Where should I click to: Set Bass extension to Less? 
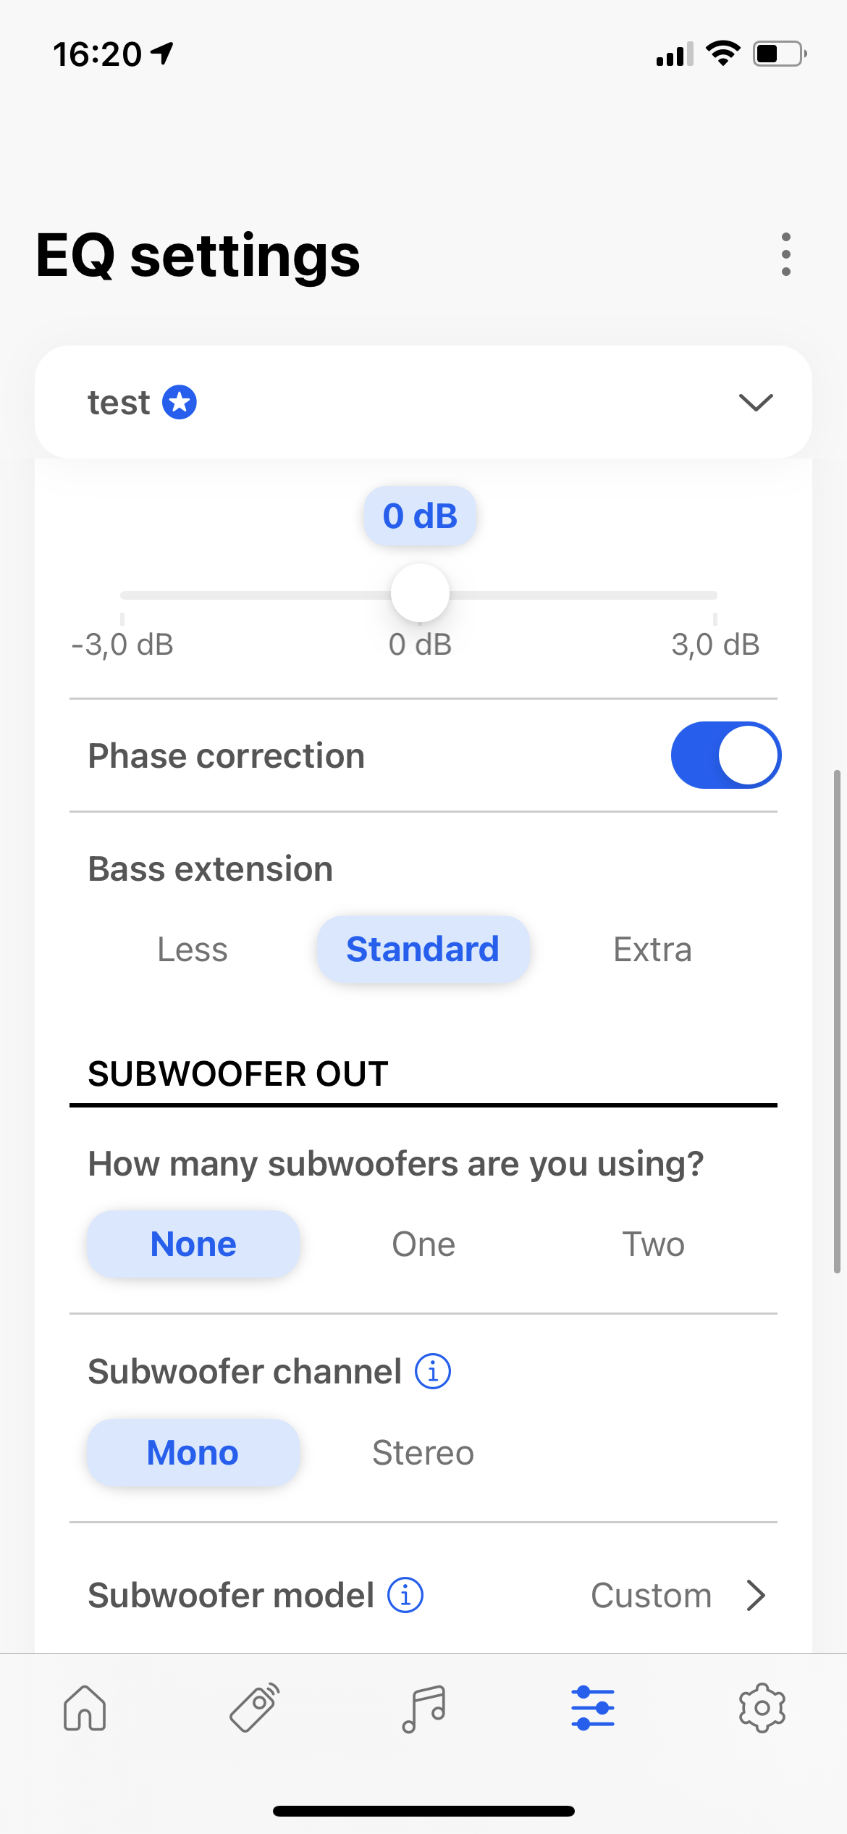(x=193, y=950)
